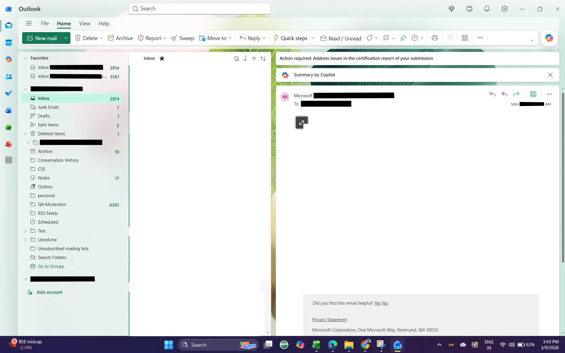Viewport: 565px width, 353px height.
Task: Collapse the Favorites section
Action: pyautogui.click(x=25, y=58)
